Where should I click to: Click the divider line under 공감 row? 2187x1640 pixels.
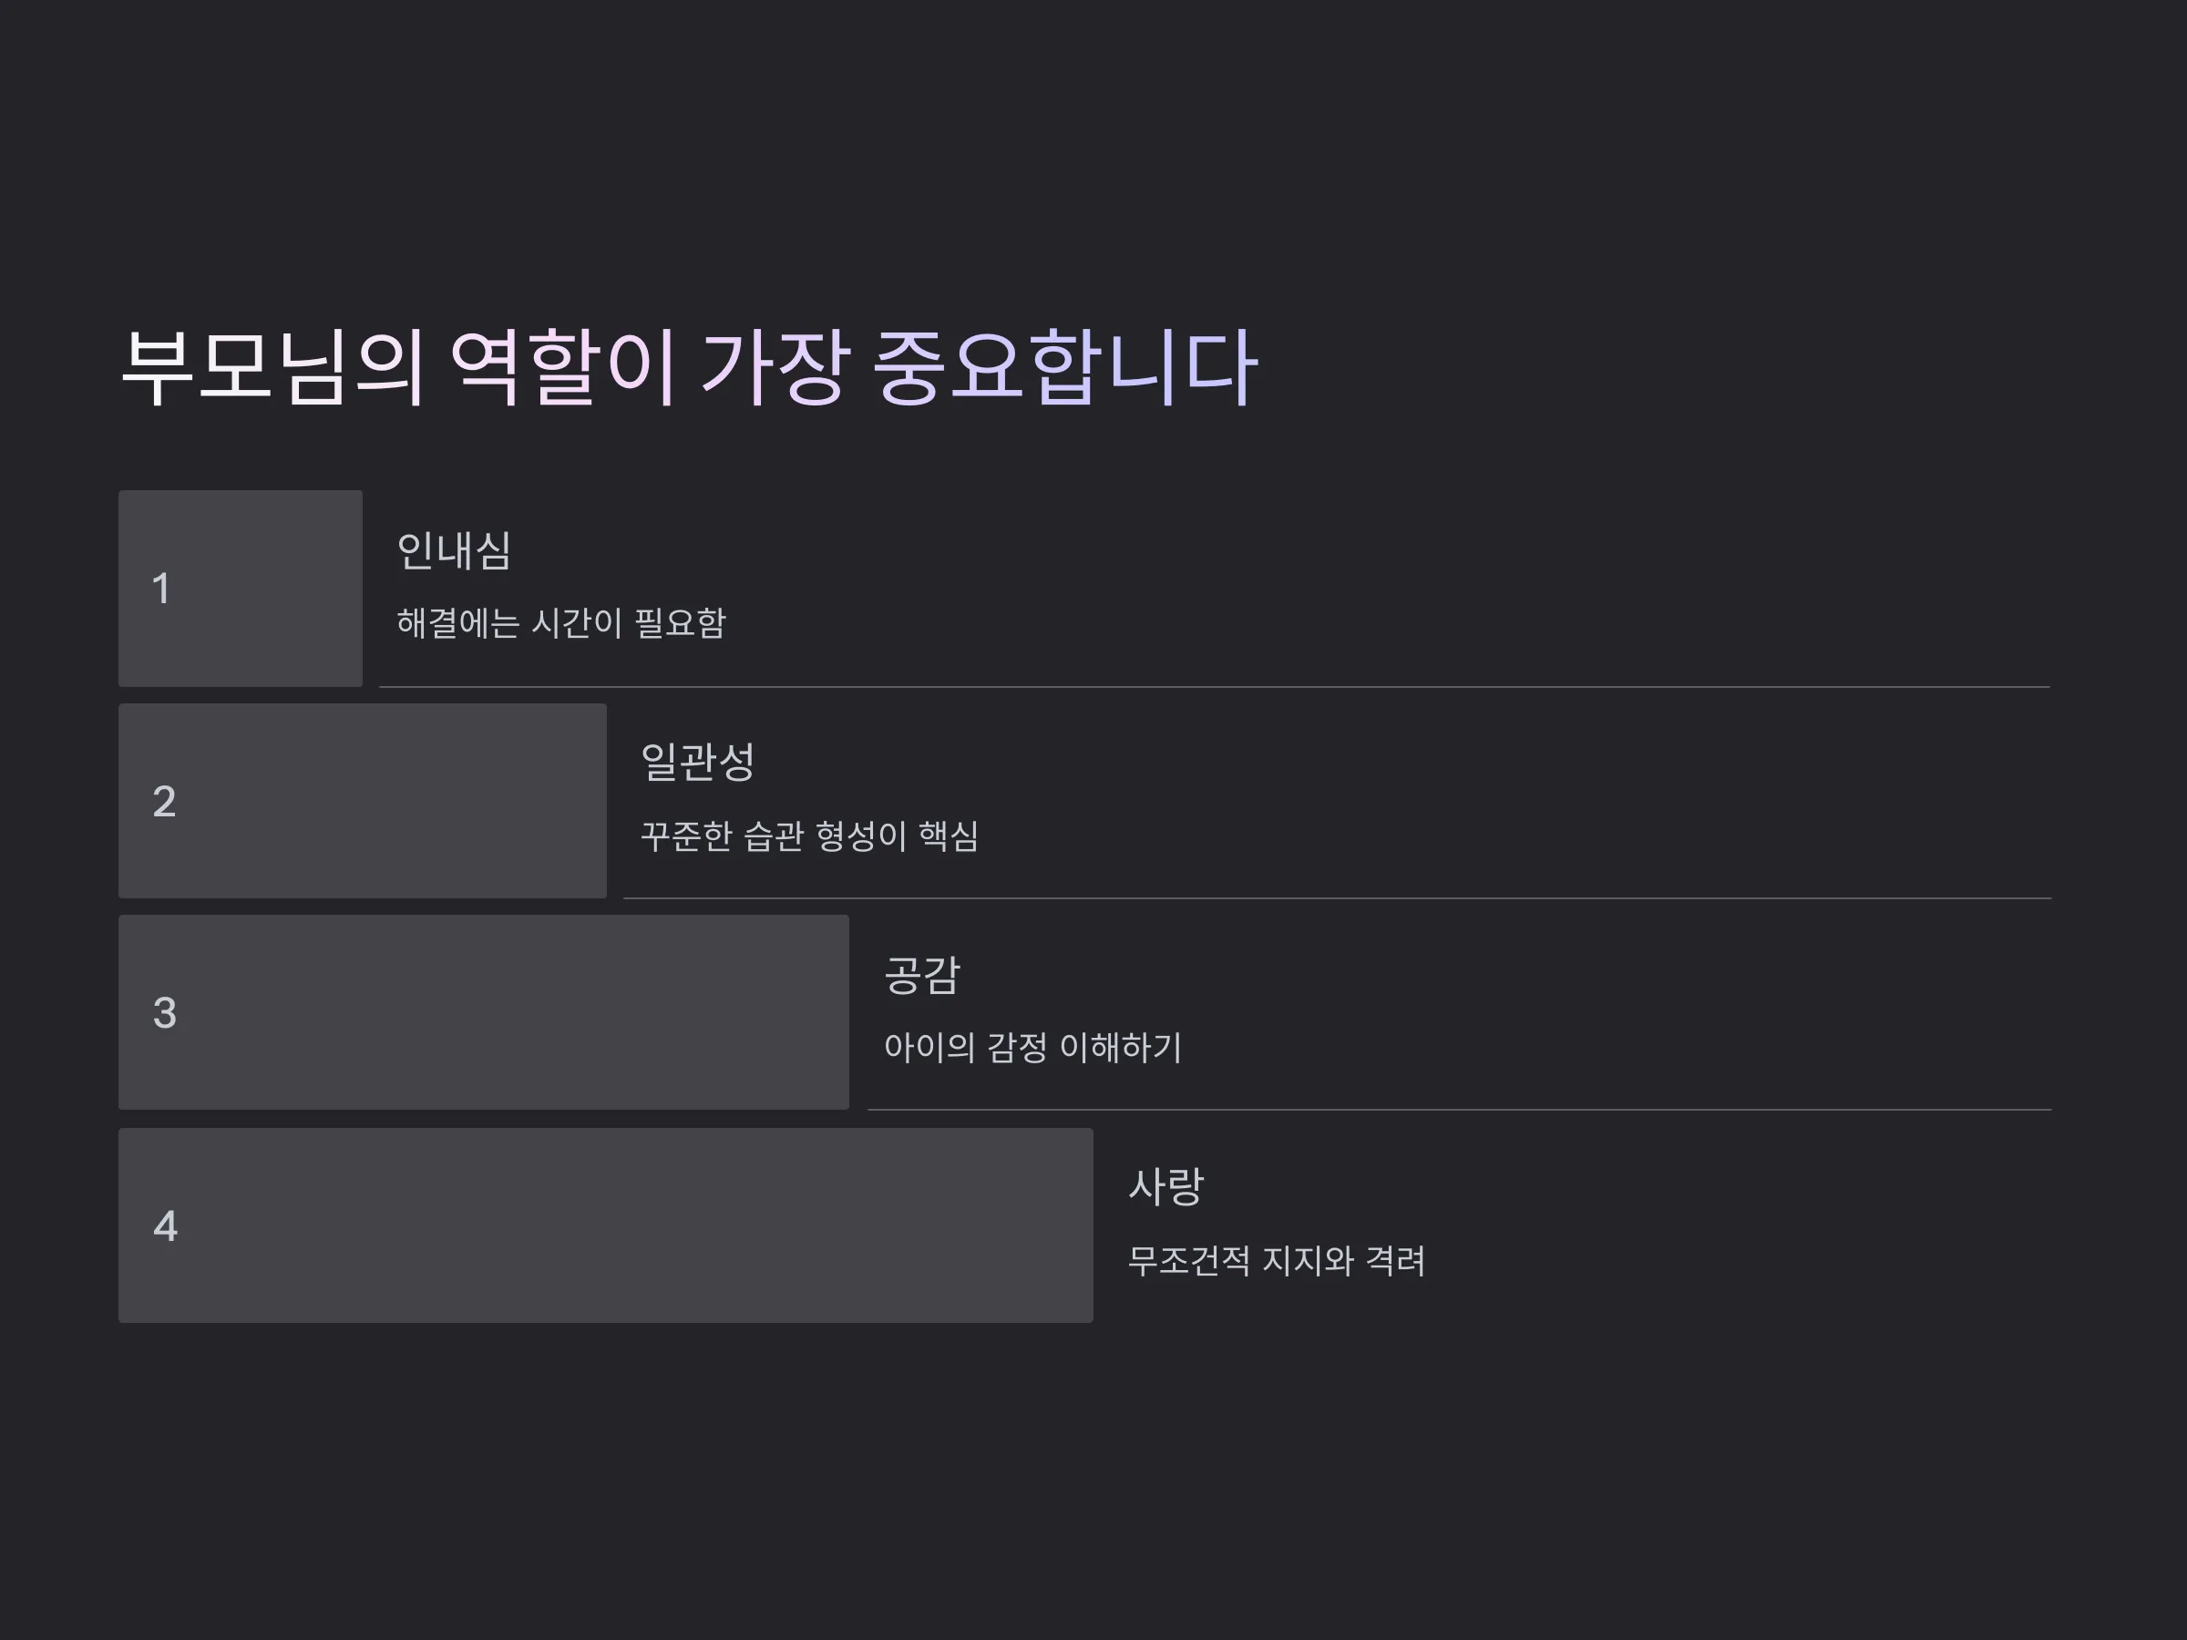pos(1459,1109)
